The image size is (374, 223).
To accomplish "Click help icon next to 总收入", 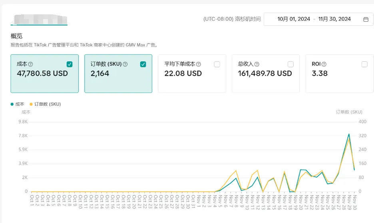I will point(257,64).
